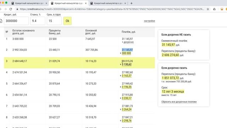This screenshot has height=128, width=227.
Task: Click the forward navigation arrow
Action: coord(5,9)
